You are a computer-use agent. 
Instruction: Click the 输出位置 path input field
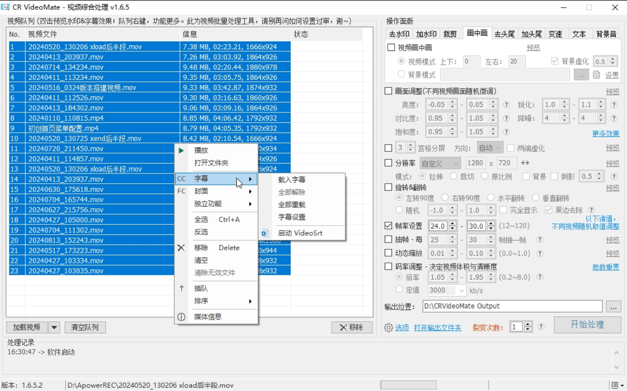pyautogui.click(x=512, y=306)
